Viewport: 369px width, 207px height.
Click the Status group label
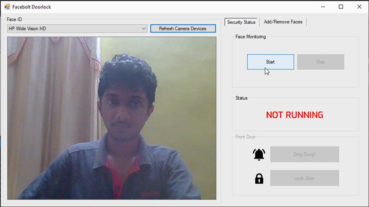tap(241, 98)
